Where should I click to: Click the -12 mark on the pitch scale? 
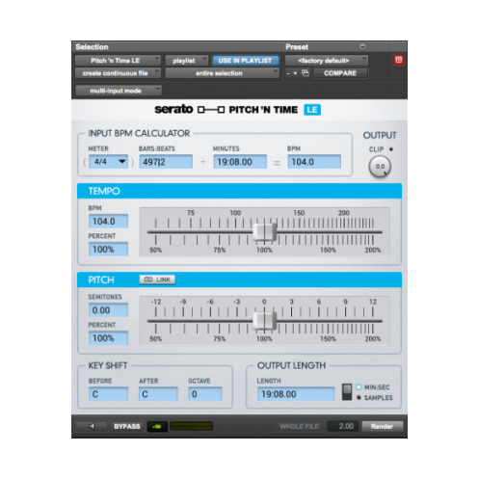156,302
